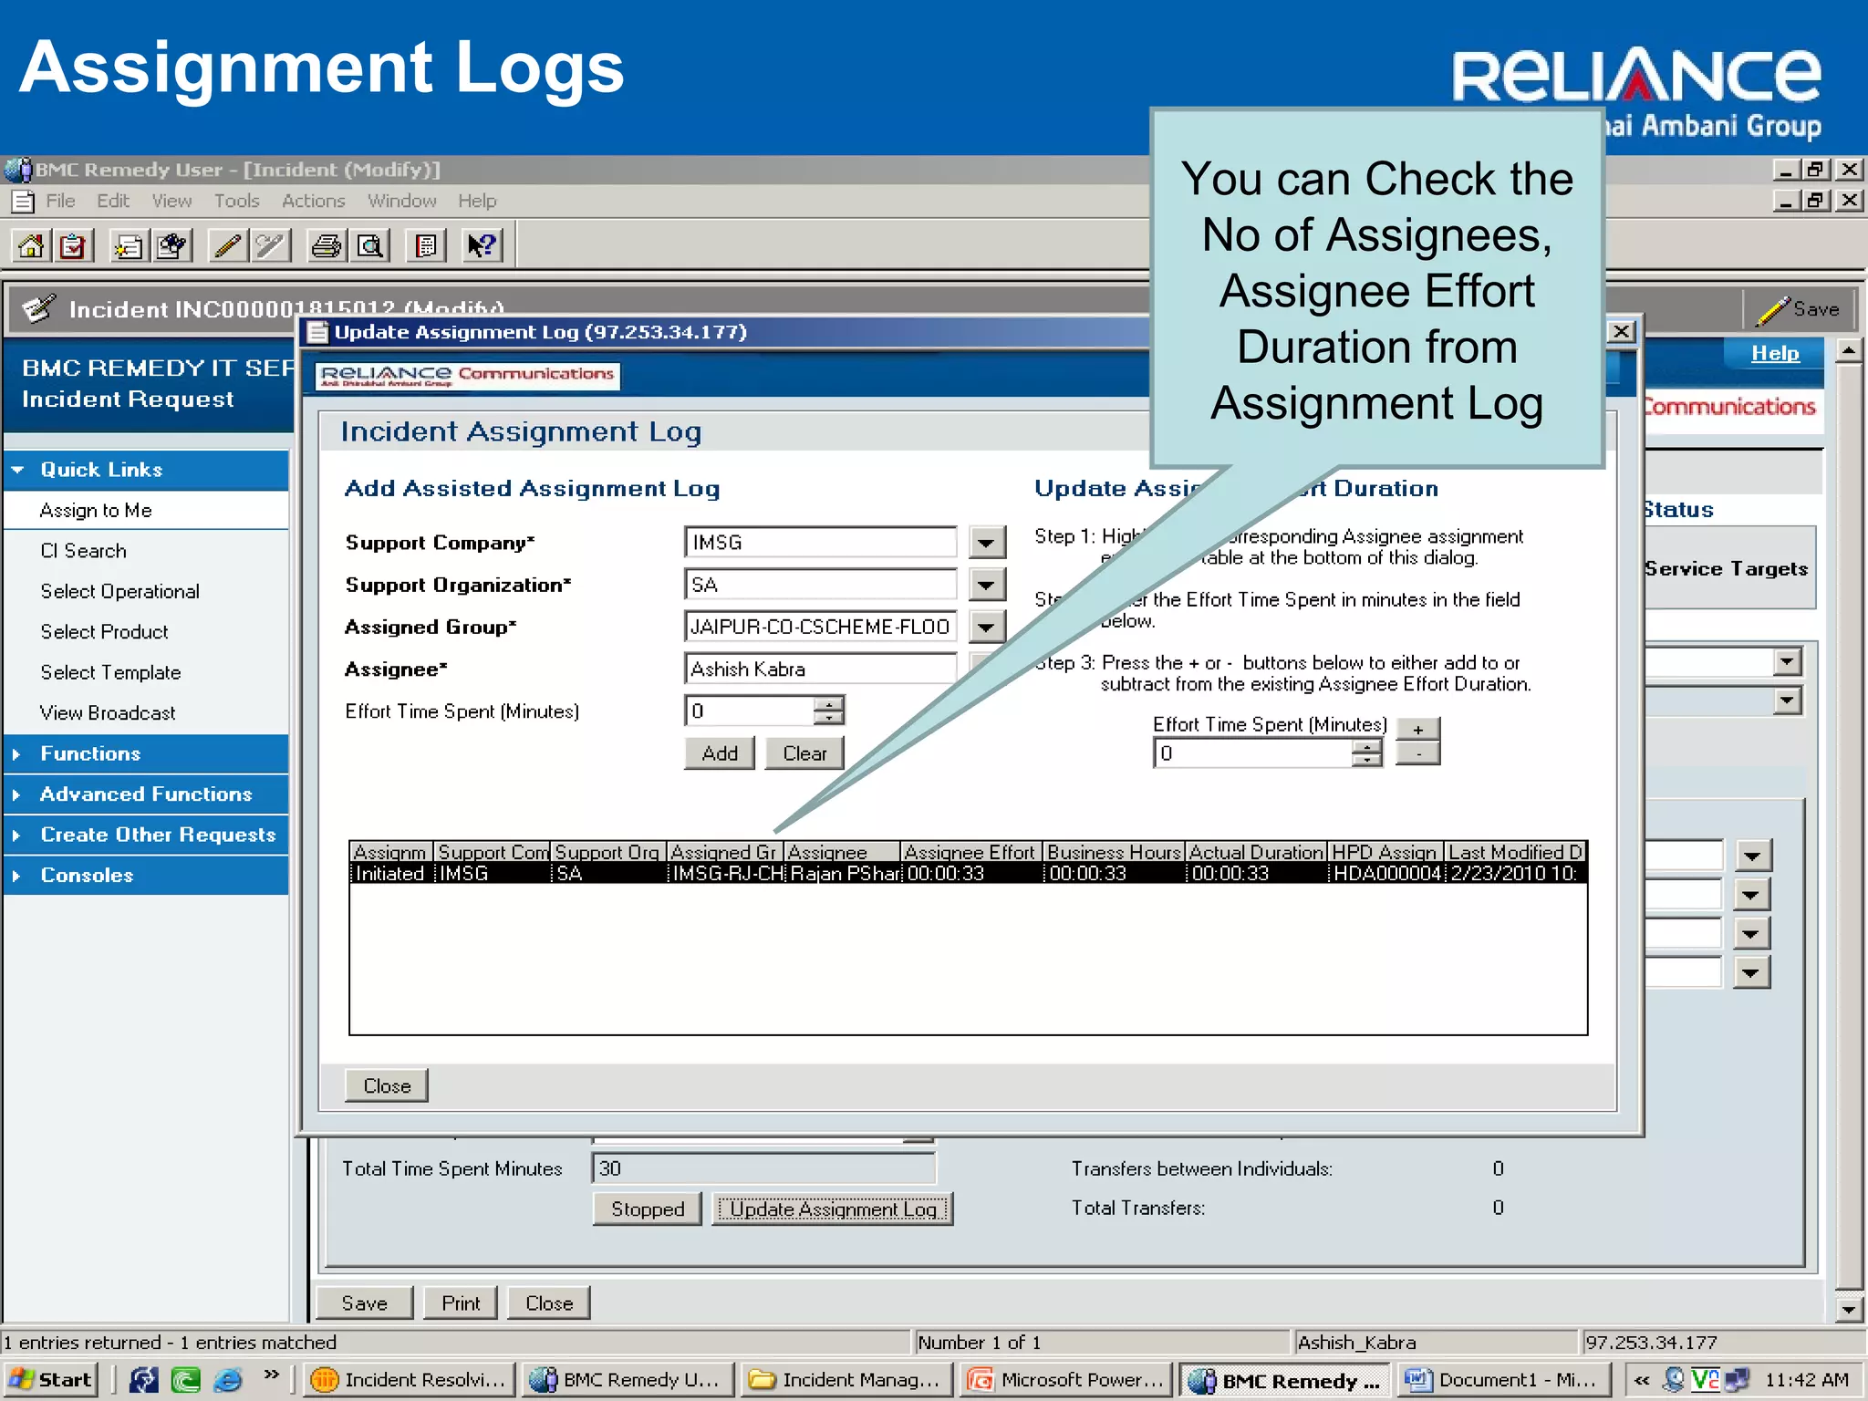Open the clipboard checkmark toolbar icon
The width and height of the screenshot is (1868, 1401).
(73, 245)
